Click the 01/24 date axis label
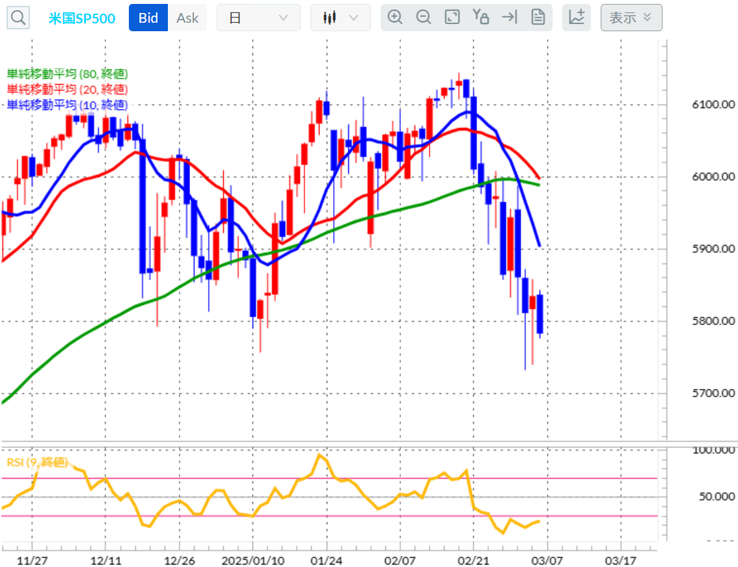Viewport: 738px width, 567px height. click(326, 560)
